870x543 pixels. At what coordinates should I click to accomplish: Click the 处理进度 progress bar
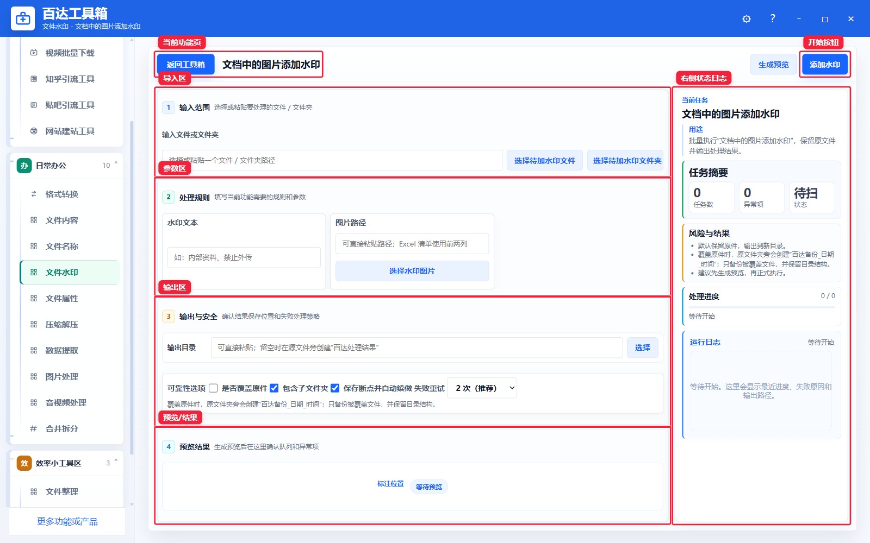[762, 307]
